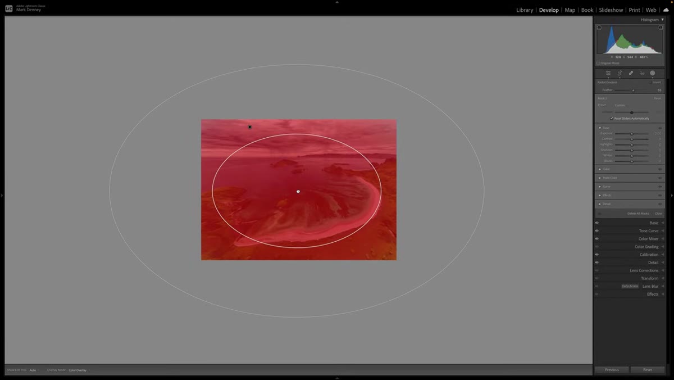Click the Early Access badge

[630, 286]
